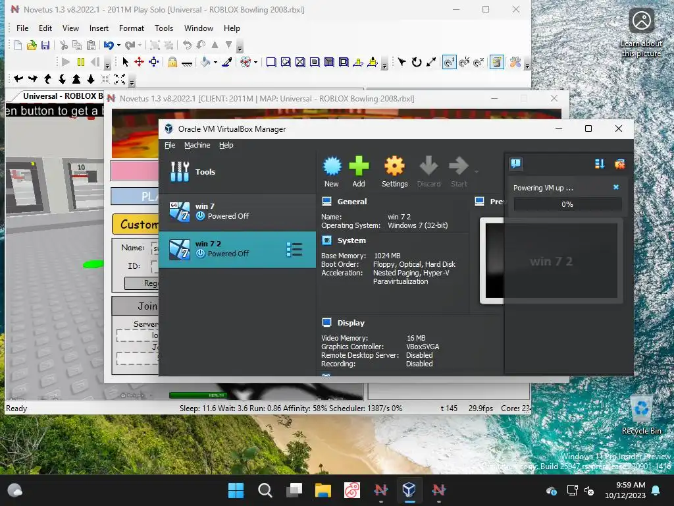Select the red Move tool

point(139,62)
